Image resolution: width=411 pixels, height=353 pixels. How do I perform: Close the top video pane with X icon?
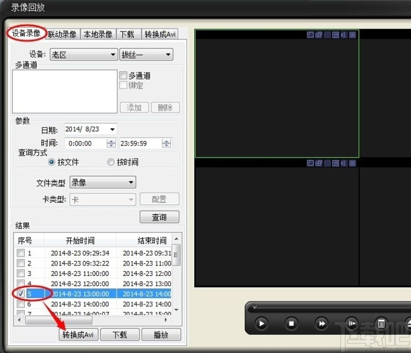[353, 35]
